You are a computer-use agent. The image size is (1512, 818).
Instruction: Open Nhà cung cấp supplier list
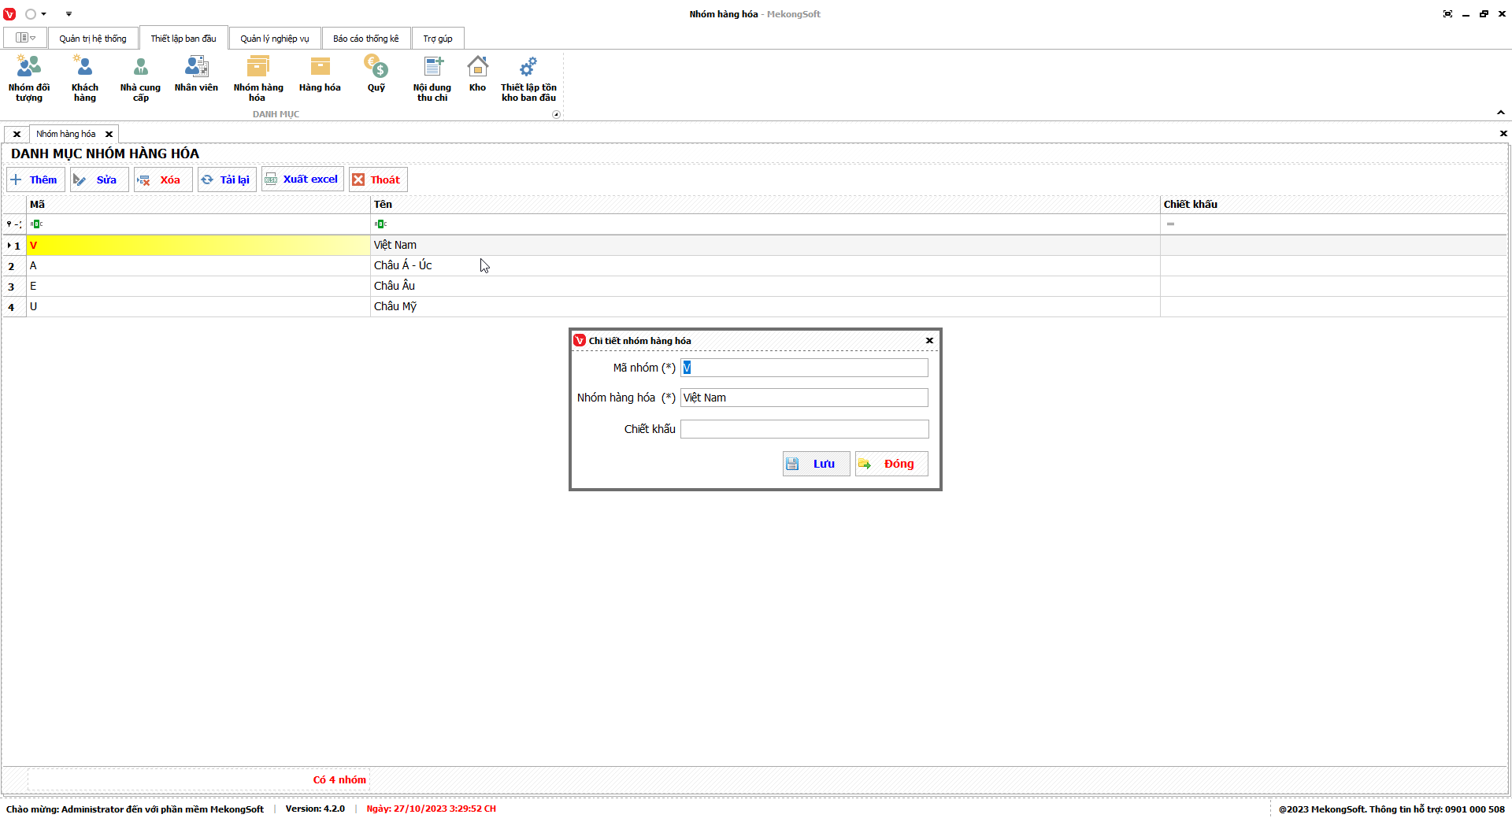pyautogui.click(x=140, y=79)
